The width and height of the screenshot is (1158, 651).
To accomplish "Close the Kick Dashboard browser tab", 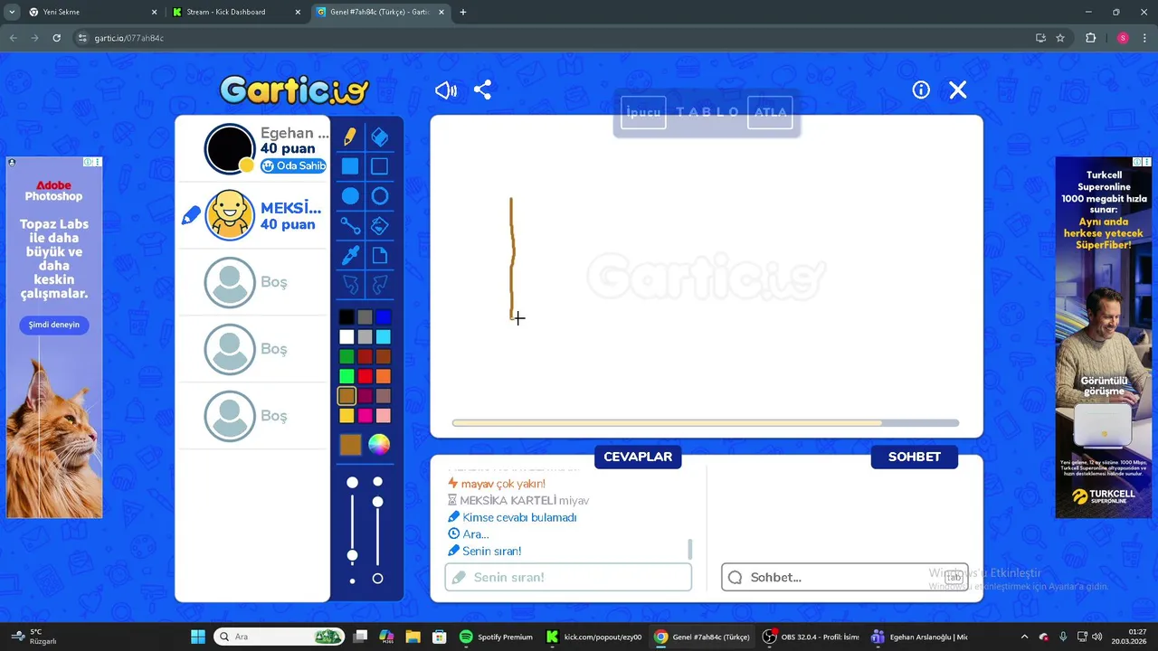I will click(298, 12).
